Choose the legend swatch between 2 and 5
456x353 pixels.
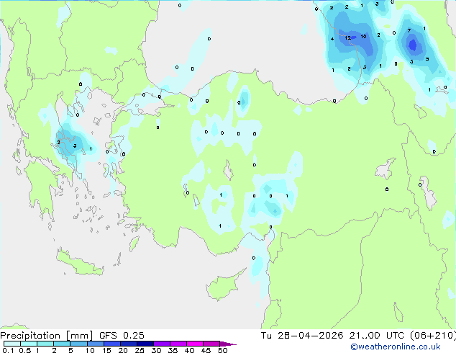[x=62, y=344]
